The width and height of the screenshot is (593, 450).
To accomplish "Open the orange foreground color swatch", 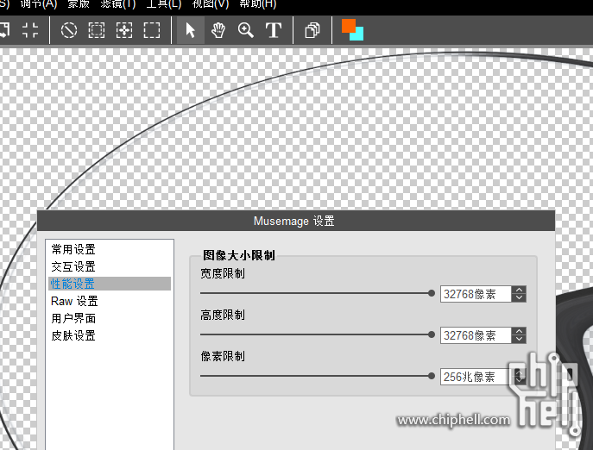I will coord(347,25).
